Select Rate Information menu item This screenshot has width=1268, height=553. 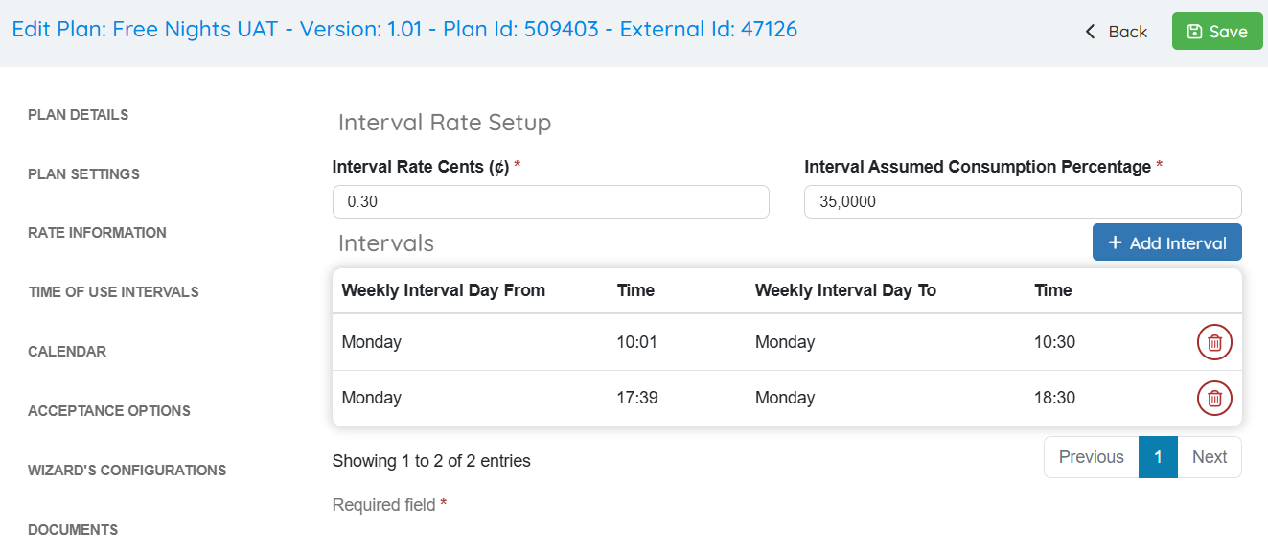97,233
